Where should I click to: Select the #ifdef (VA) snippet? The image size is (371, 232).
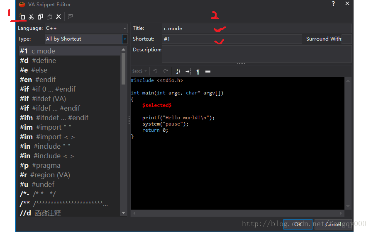click(x=70, y=99)
